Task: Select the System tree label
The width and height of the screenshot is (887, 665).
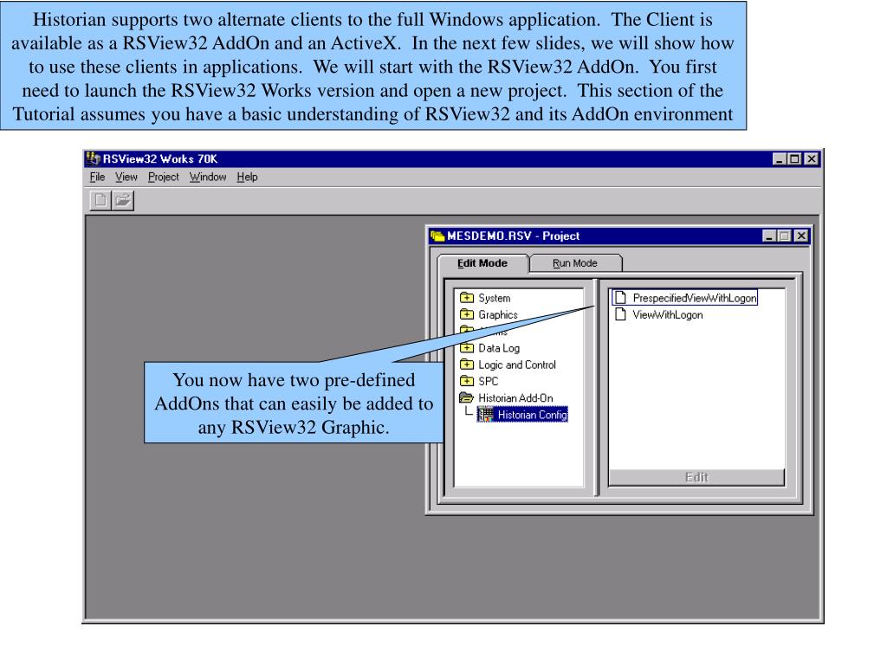Action: click(495, 298)
